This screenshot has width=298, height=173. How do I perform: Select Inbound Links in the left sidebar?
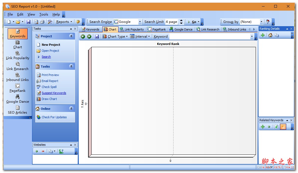[x=18, y=77]
